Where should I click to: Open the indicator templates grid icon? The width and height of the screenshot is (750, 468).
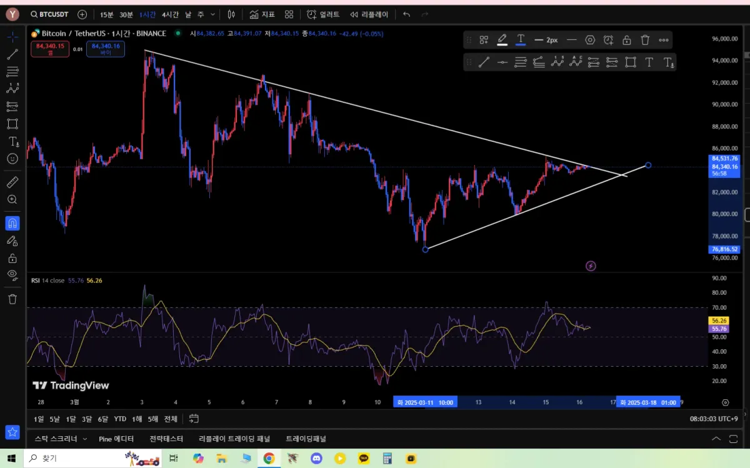coord(289,14)
